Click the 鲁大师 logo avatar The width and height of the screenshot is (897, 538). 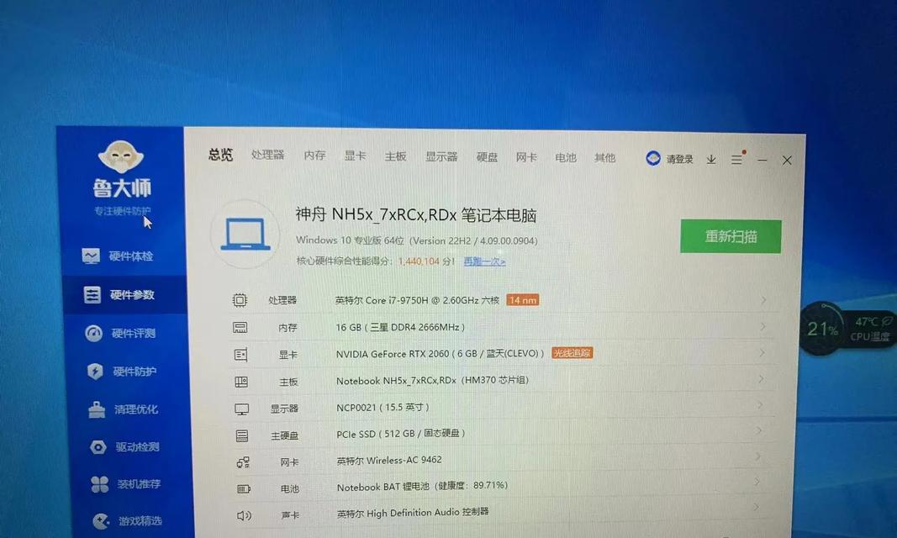(x=121, y=156)
